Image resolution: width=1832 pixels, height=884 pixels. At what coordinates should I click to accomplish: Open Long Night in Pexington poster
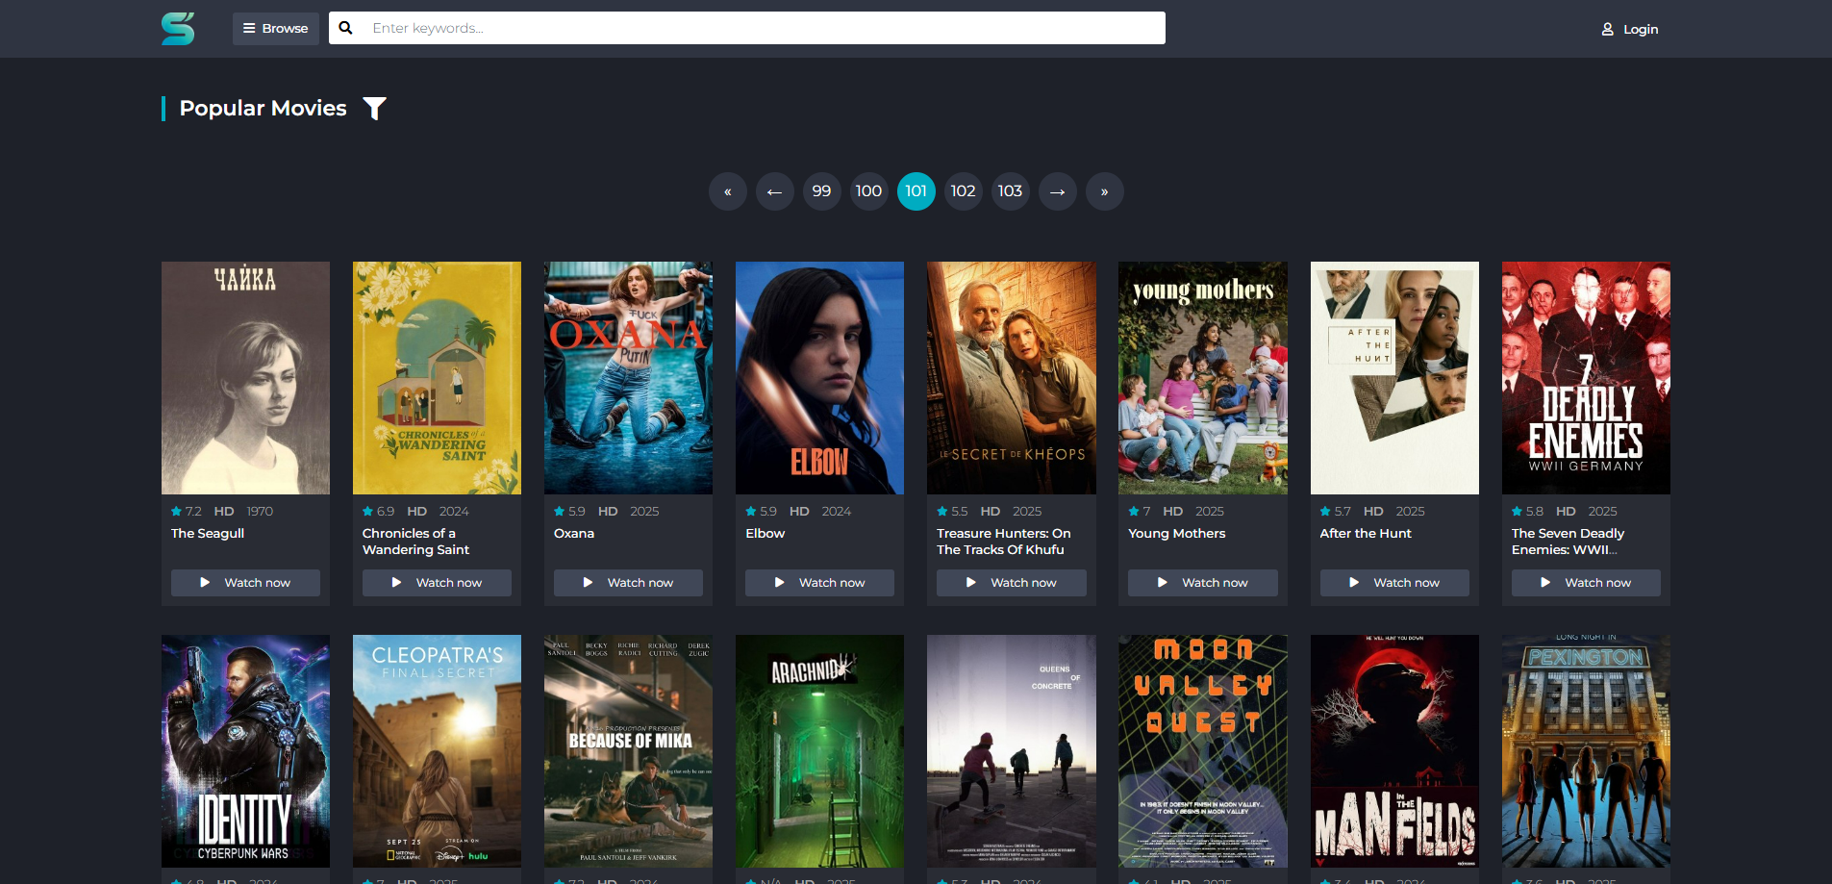(x=1586, y=751)
